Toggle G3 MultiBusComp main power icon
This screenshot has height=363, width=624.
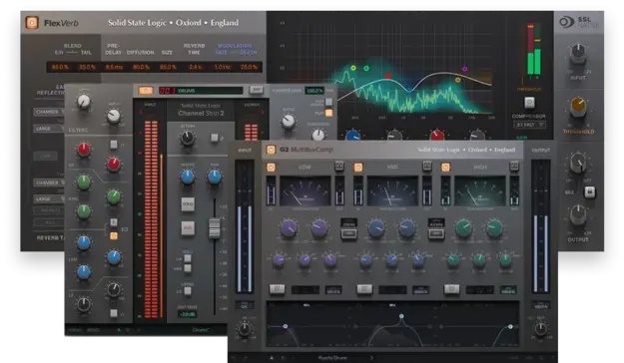pos(271,150)
